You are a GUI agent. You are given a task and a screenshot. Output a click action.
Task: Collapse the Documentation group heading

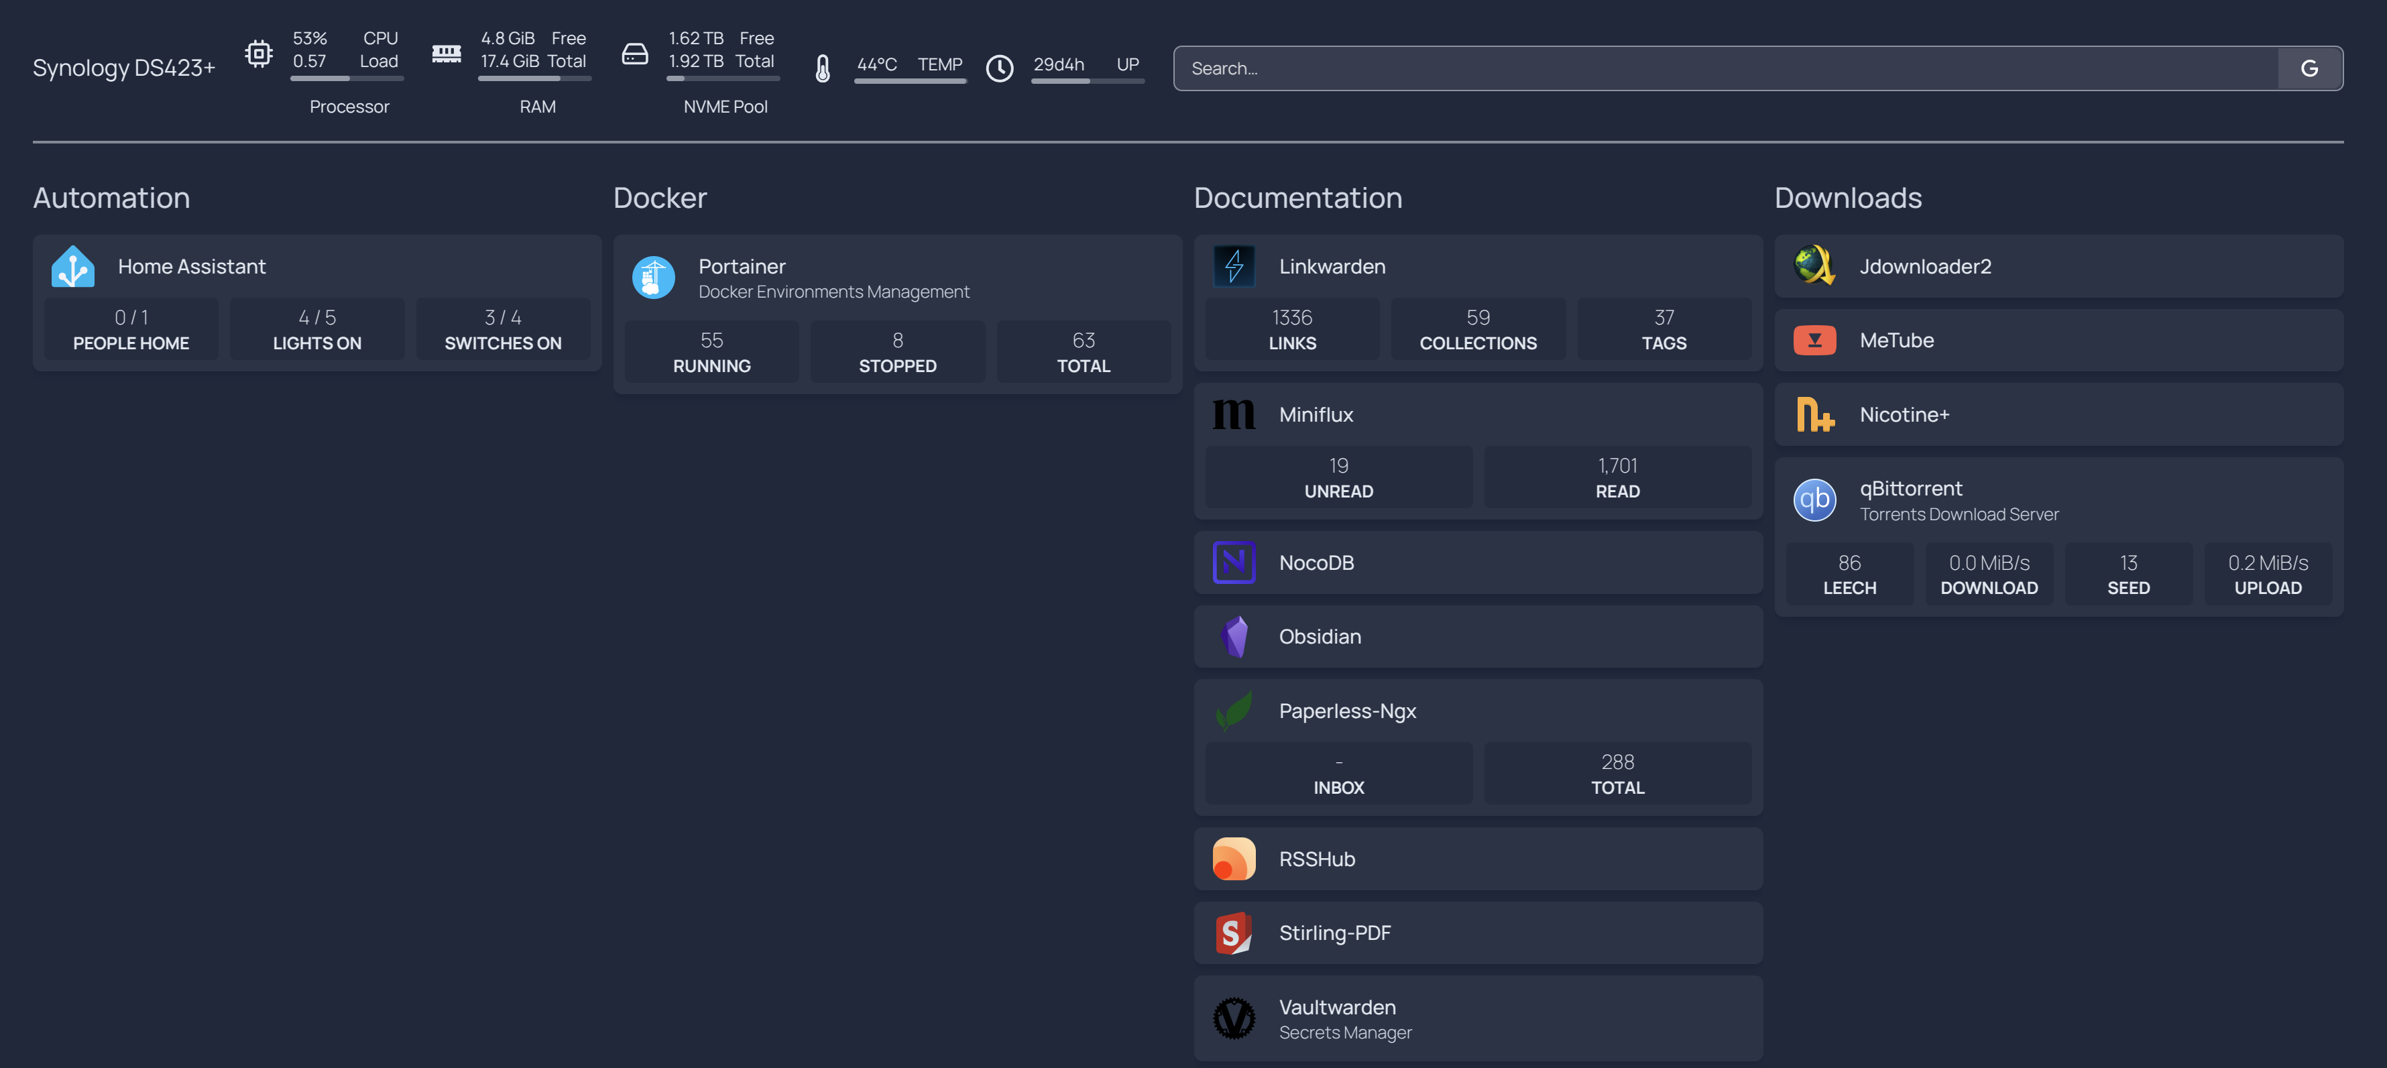(x=1297, y=197)
